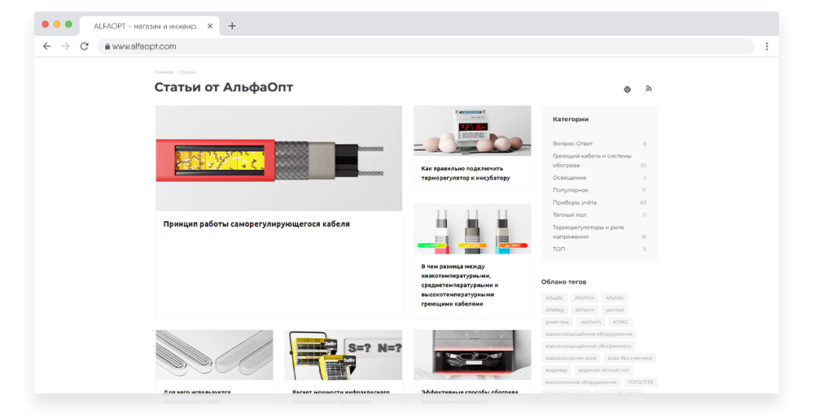This screenshot has height=416, width=814.
Task: Click the browser forward arrow
Action: pos(65,46)
